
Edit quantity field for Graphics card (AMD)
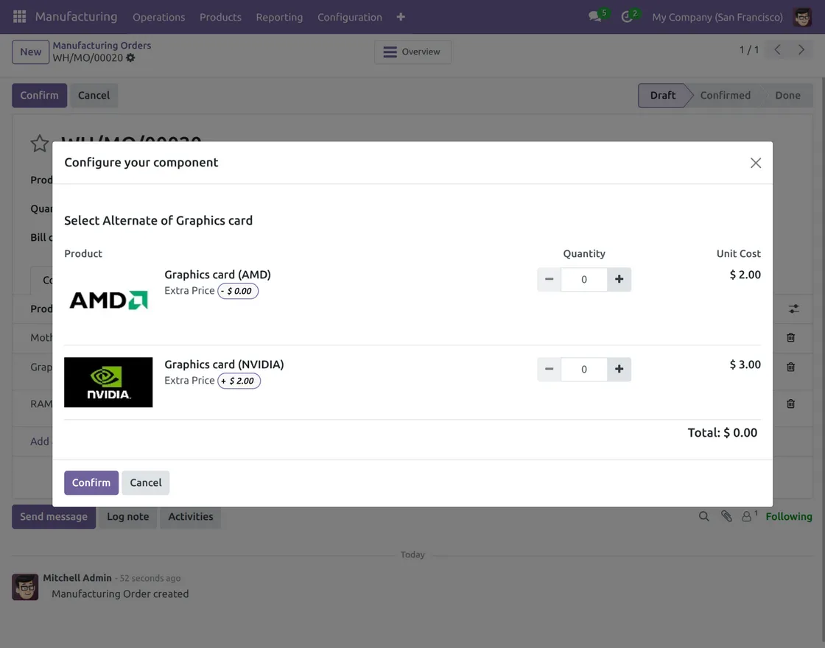(584, 279)
